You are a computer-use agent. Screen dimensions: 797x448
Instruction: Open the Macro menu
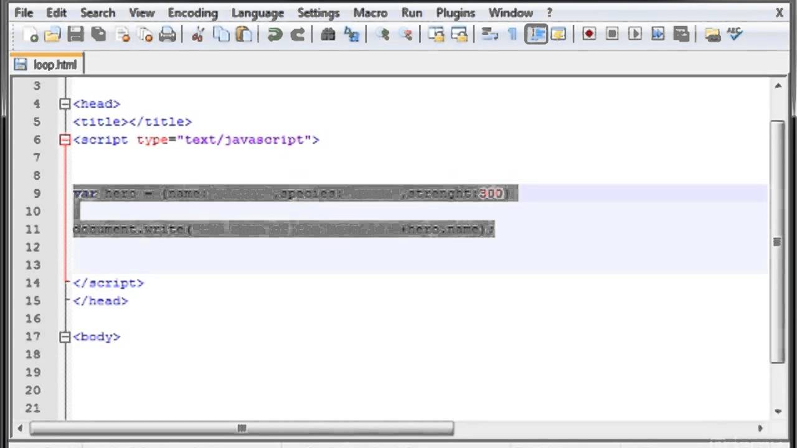[370, 12]
